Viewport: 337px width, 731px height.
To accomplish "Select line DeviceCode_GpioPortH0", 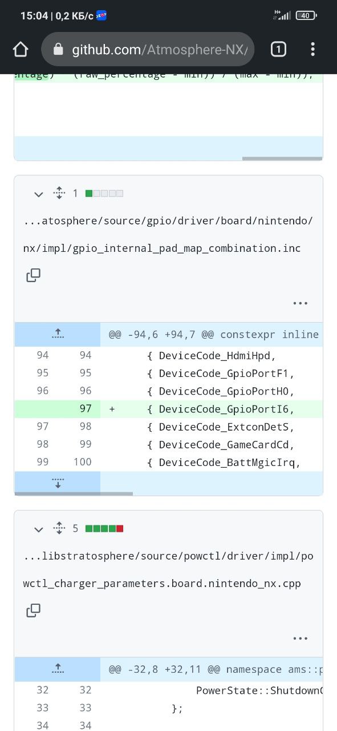I will point(212,391).
